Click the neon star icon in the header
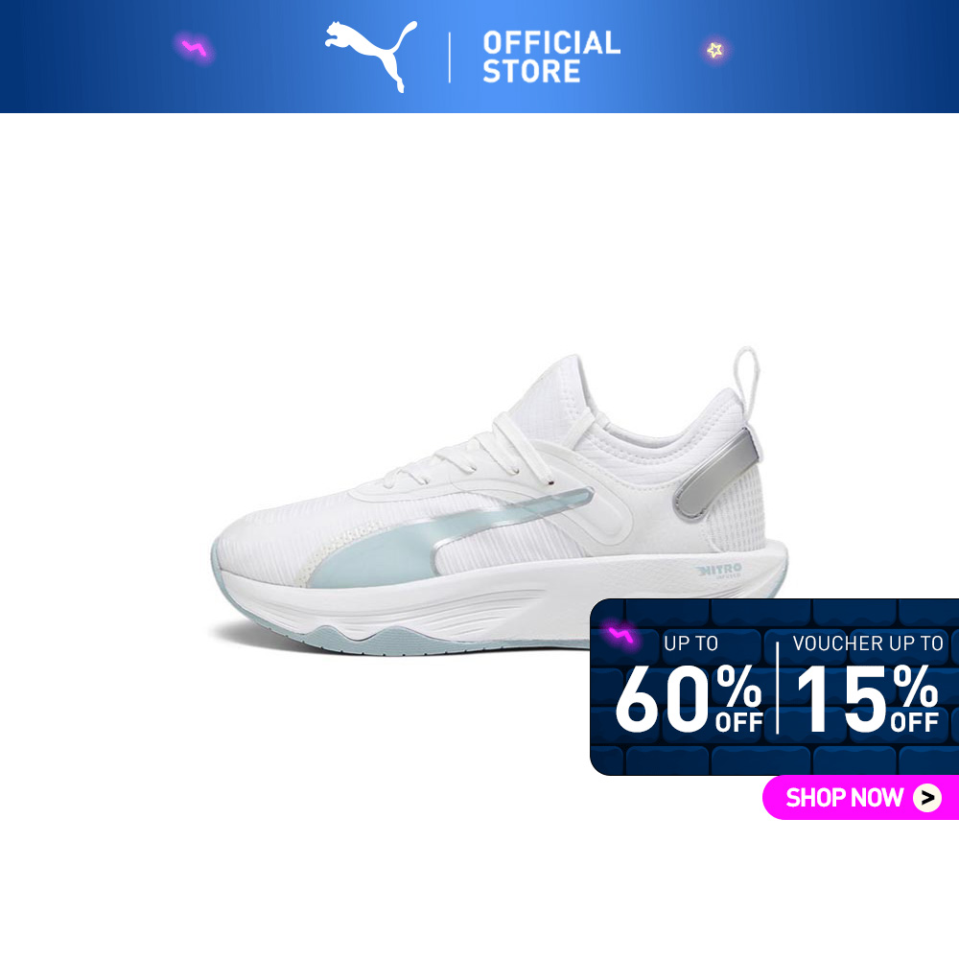 click(715, 50)
